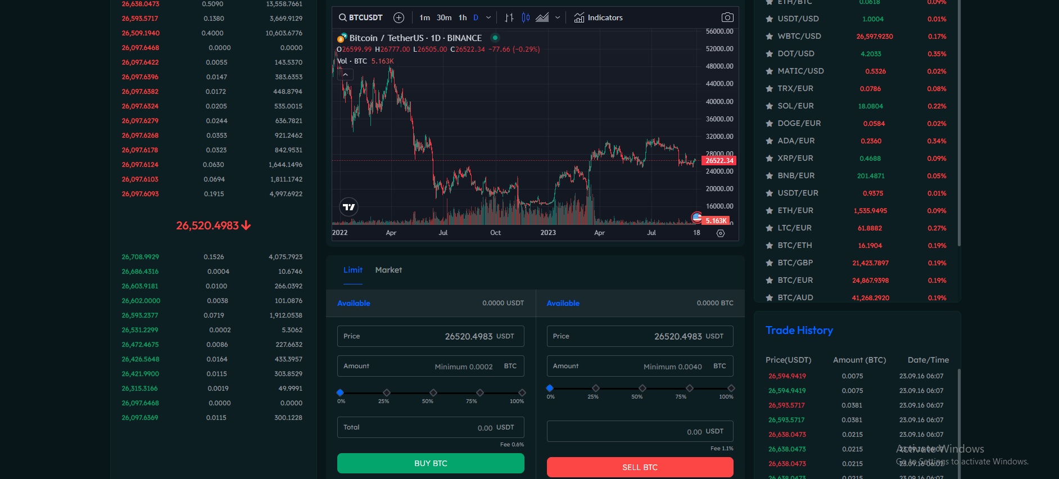This screenshot has width=1059, height=479.
Task: Select the area chart style icon
Action: tap(542, 17)
